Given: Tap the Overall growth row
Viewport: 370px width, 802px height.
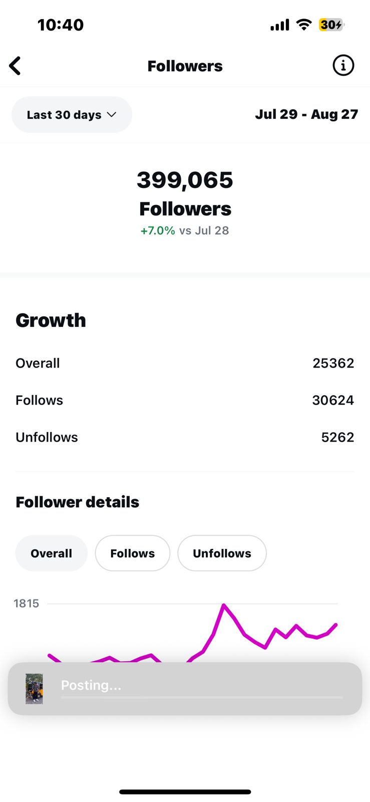Looking at the screenshot, I should click(185, 363).
